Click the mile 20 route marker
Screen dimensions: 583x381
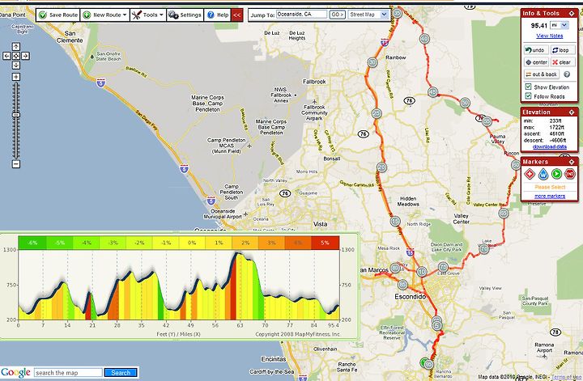click(381, 167)
